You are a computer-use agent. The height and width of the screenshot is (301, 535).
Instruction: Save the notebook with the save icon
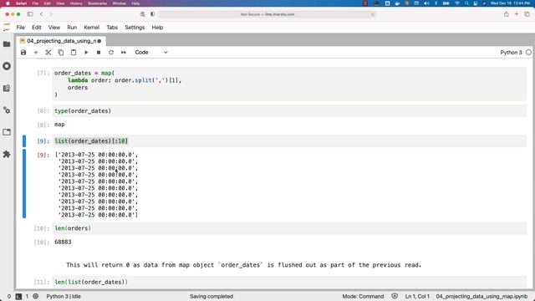coord(23,52)
